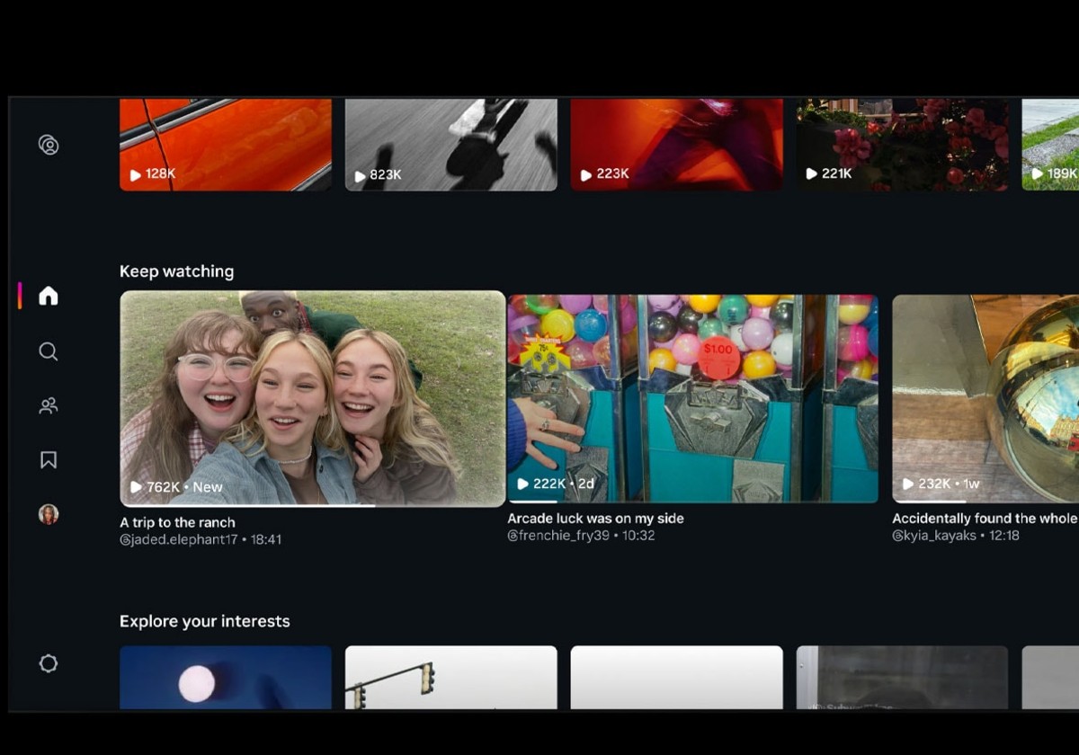This screenshot has width=1079, height=755.
Task: Play the black-and-white video with 823K views
Action: 451,145
